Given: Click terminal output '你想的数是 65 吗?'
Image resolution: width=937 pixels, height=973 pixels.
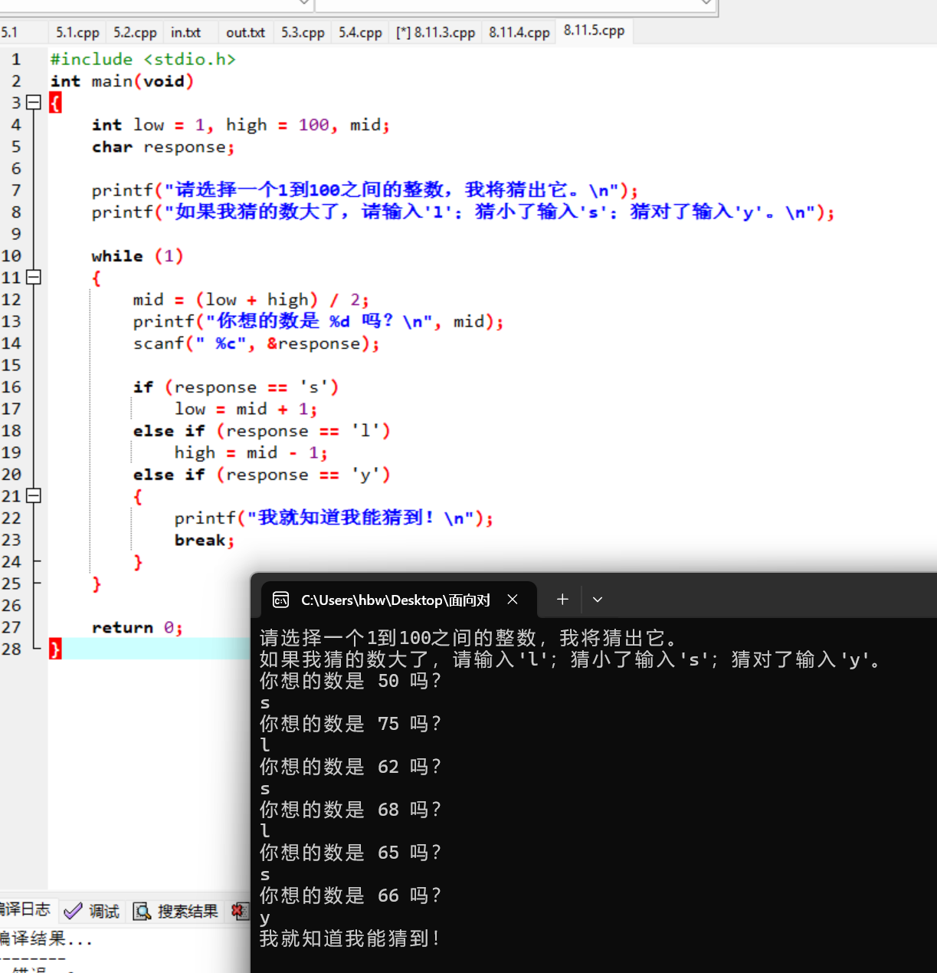Looking at the screenshot, I should (x=350, y=853).
